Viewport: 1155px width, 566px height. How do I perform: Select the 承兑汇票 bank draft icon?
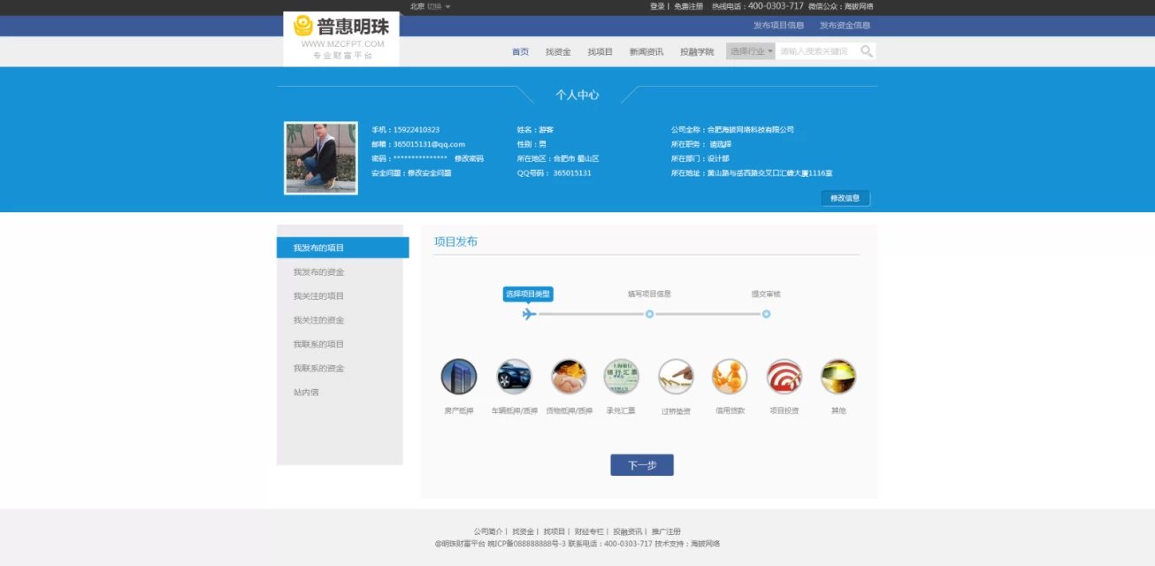(x=621, y=377)
